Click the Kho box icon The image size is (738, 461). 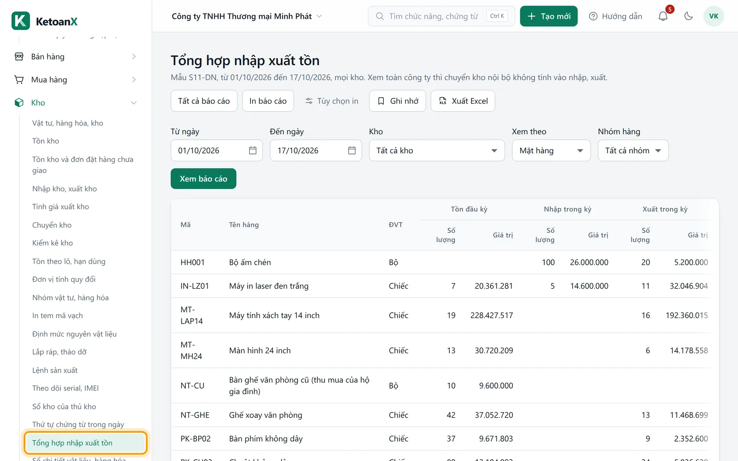pyautogui.click(x=19, y=103)
